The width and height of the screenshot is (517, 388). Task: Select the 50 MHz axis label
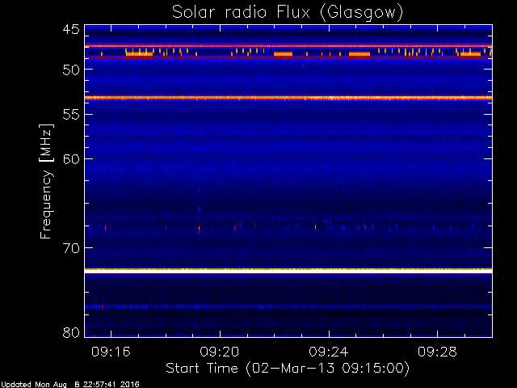71,70
